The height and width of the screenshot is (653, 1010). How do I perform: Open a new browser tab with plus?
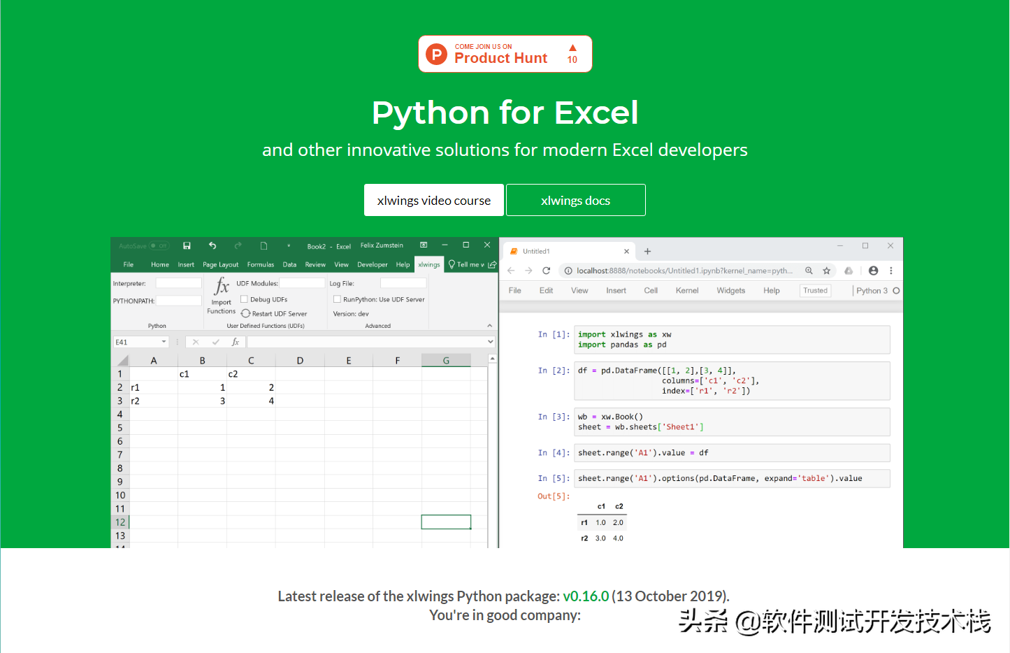647,251
